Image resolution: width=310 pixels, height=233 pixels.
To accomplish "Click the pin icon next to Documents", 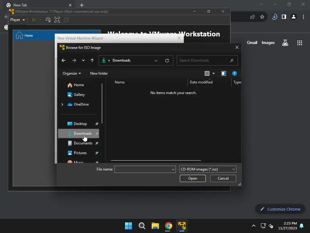I will 97,143.
